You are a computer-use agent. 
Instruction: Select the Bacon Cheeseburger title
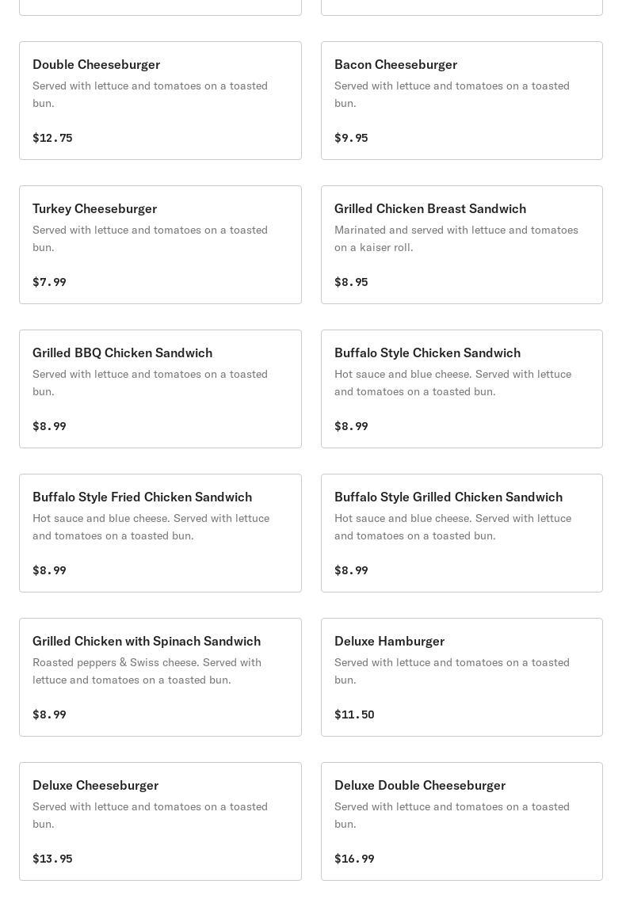(395, 64)
